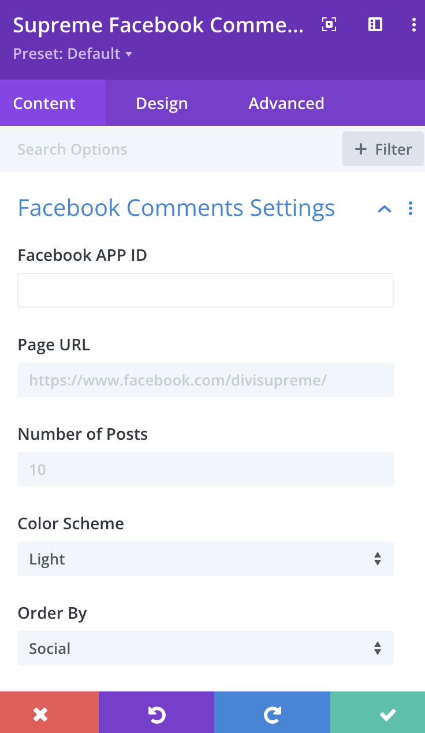Click the Filter button
425x733 pixels.
tap(383, 149)
